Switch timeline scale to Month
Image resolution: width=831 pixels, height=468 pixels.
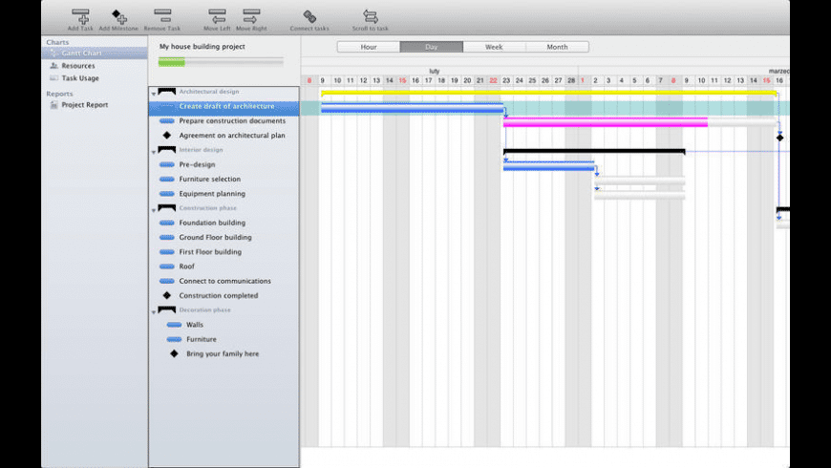point(557,47)
